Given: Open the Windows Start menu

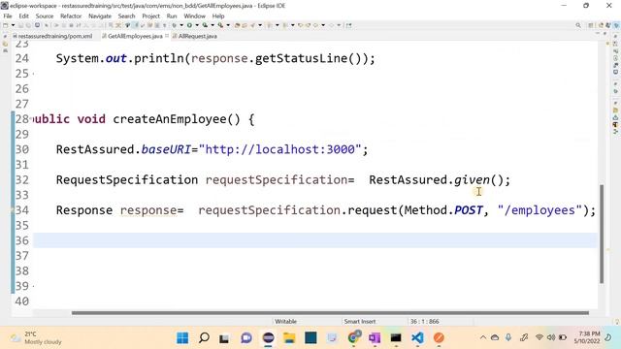Looking at the screenshot, I should click(182, 338).
